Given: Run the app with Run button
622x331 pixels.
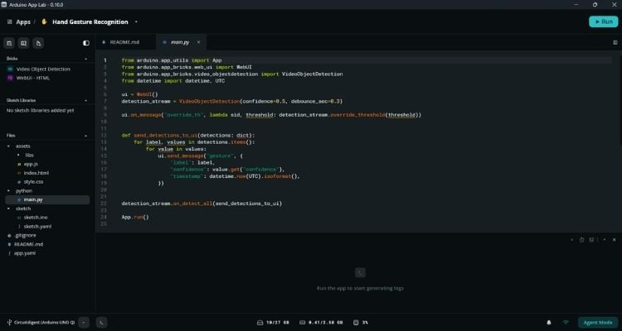Looking at the screenshot, I should [604, 22].
